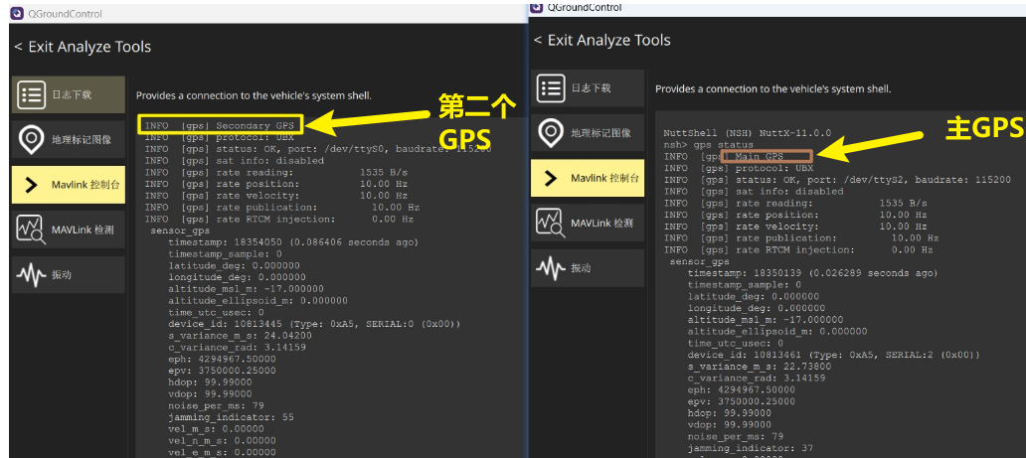Open MAVLink 检测 inspector in left window
The width and height of the screenshot is (1026, 458).
pos(68,229)
